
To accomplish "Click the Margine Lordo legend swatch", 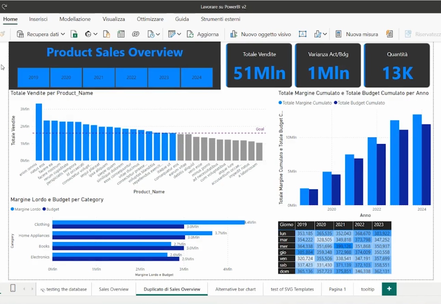I will point(12,209).
